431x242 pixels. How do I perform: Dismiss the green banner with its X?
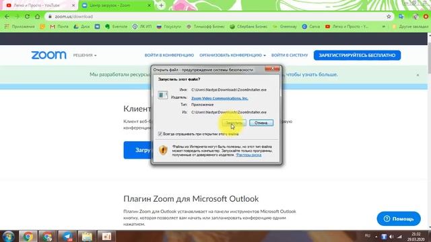[x=418, y=75]
